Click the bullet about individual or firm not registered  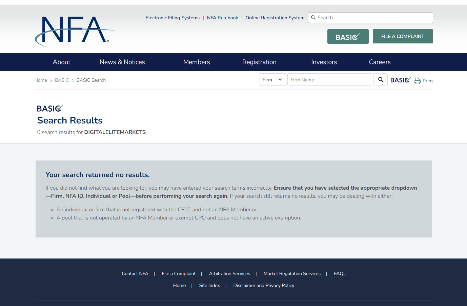[157, 210]
